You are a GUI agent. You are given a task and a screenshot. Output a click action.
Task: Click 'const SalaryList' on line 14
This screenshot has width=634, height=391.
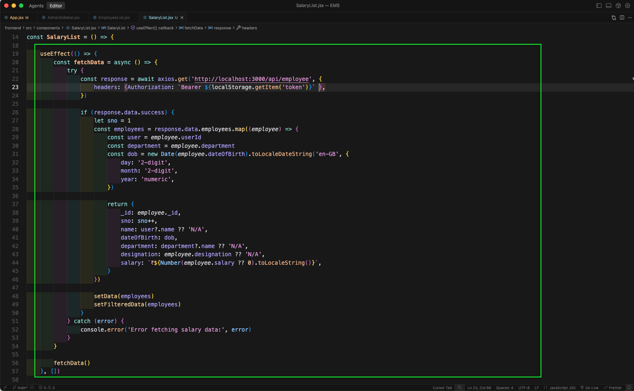click(x=54, y=37)
